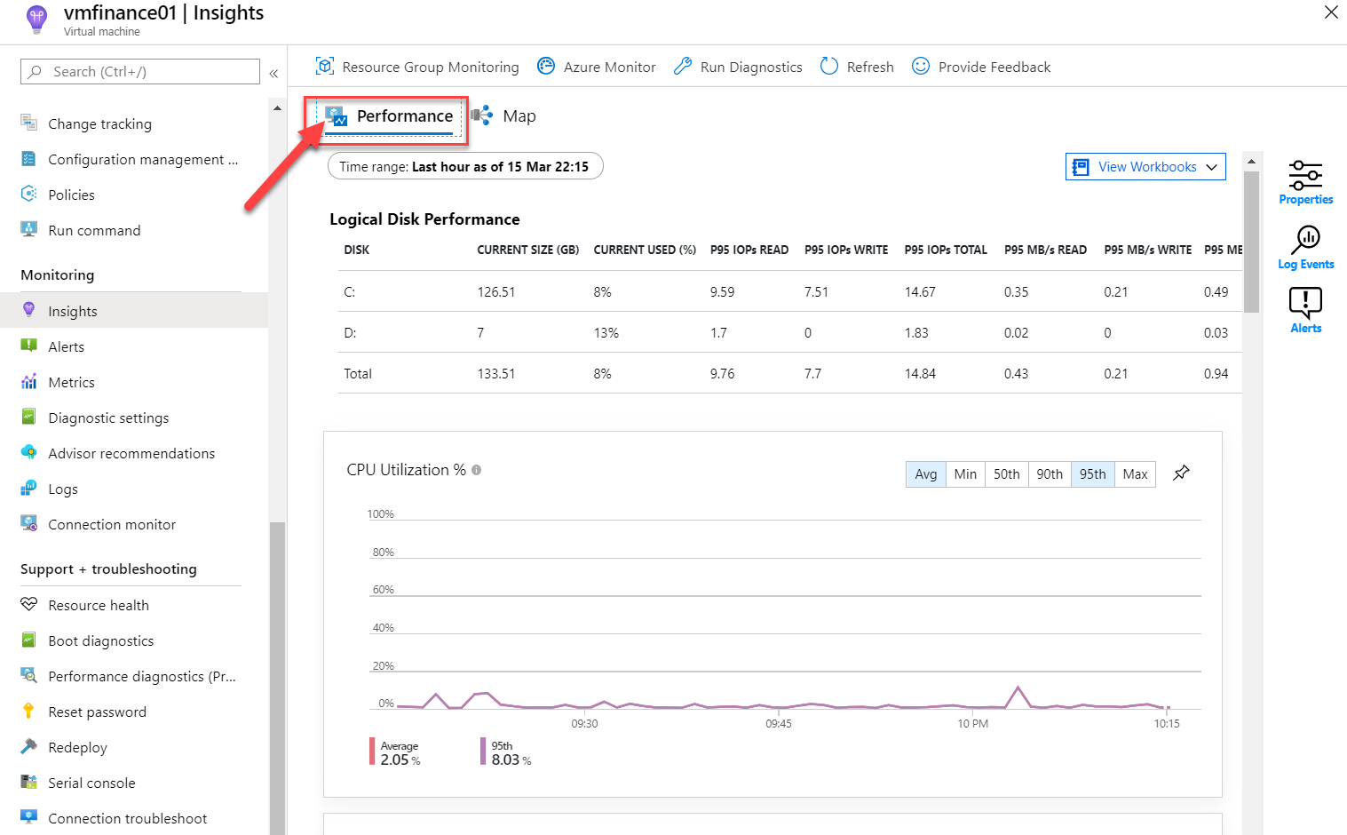Open the Properties panel icon
Screen dimensions: 1347x835
coord(1305,182)
